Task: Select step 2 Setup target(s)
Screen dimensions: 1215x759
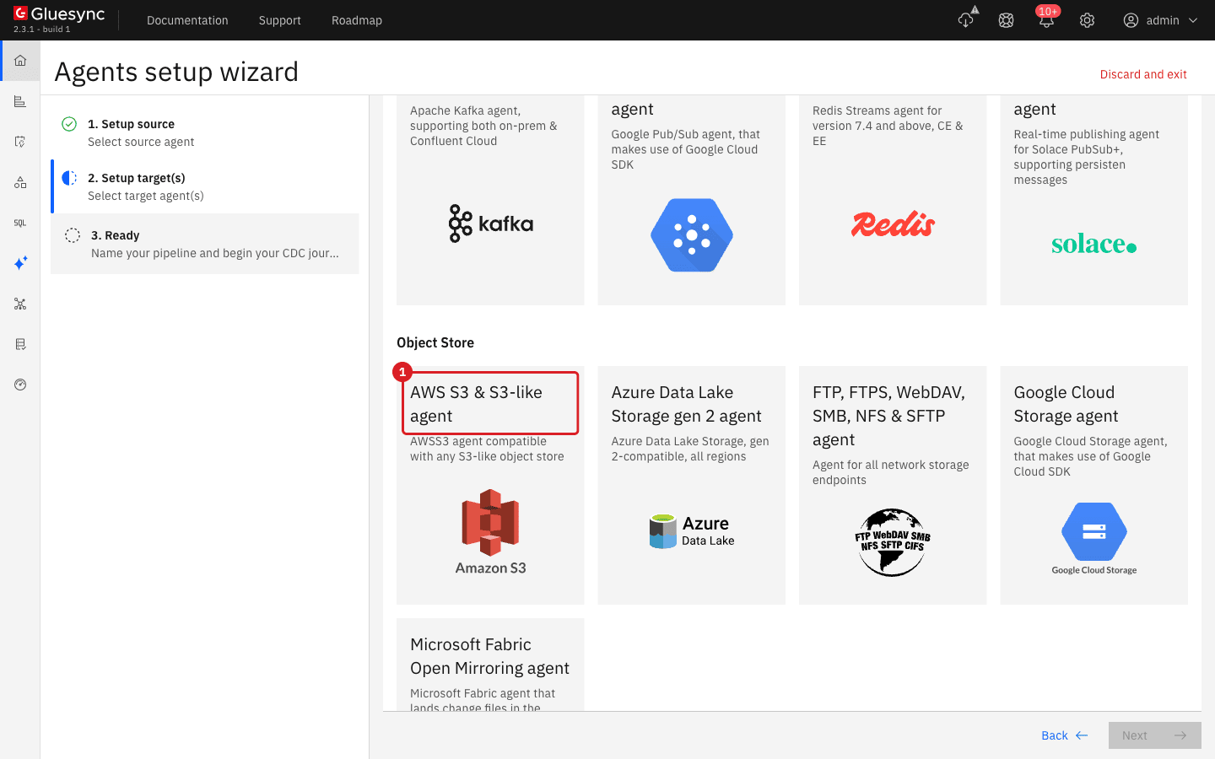Action: [204, 186]
